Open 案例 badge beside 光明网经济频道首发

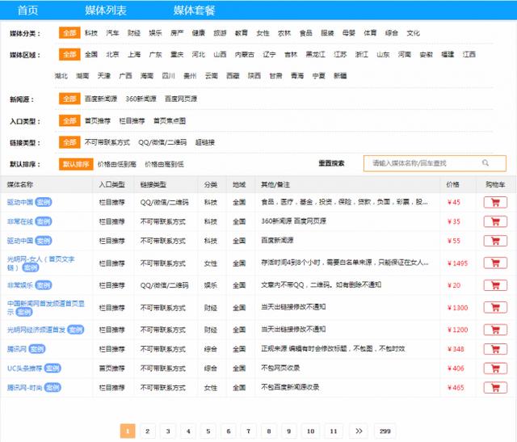[76, 330]
